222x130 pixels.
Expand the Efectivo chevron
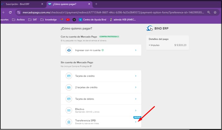click(136, 110)
